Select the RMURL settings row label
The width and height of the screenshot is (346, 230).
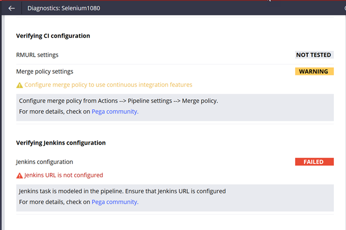tap(37, 55)
